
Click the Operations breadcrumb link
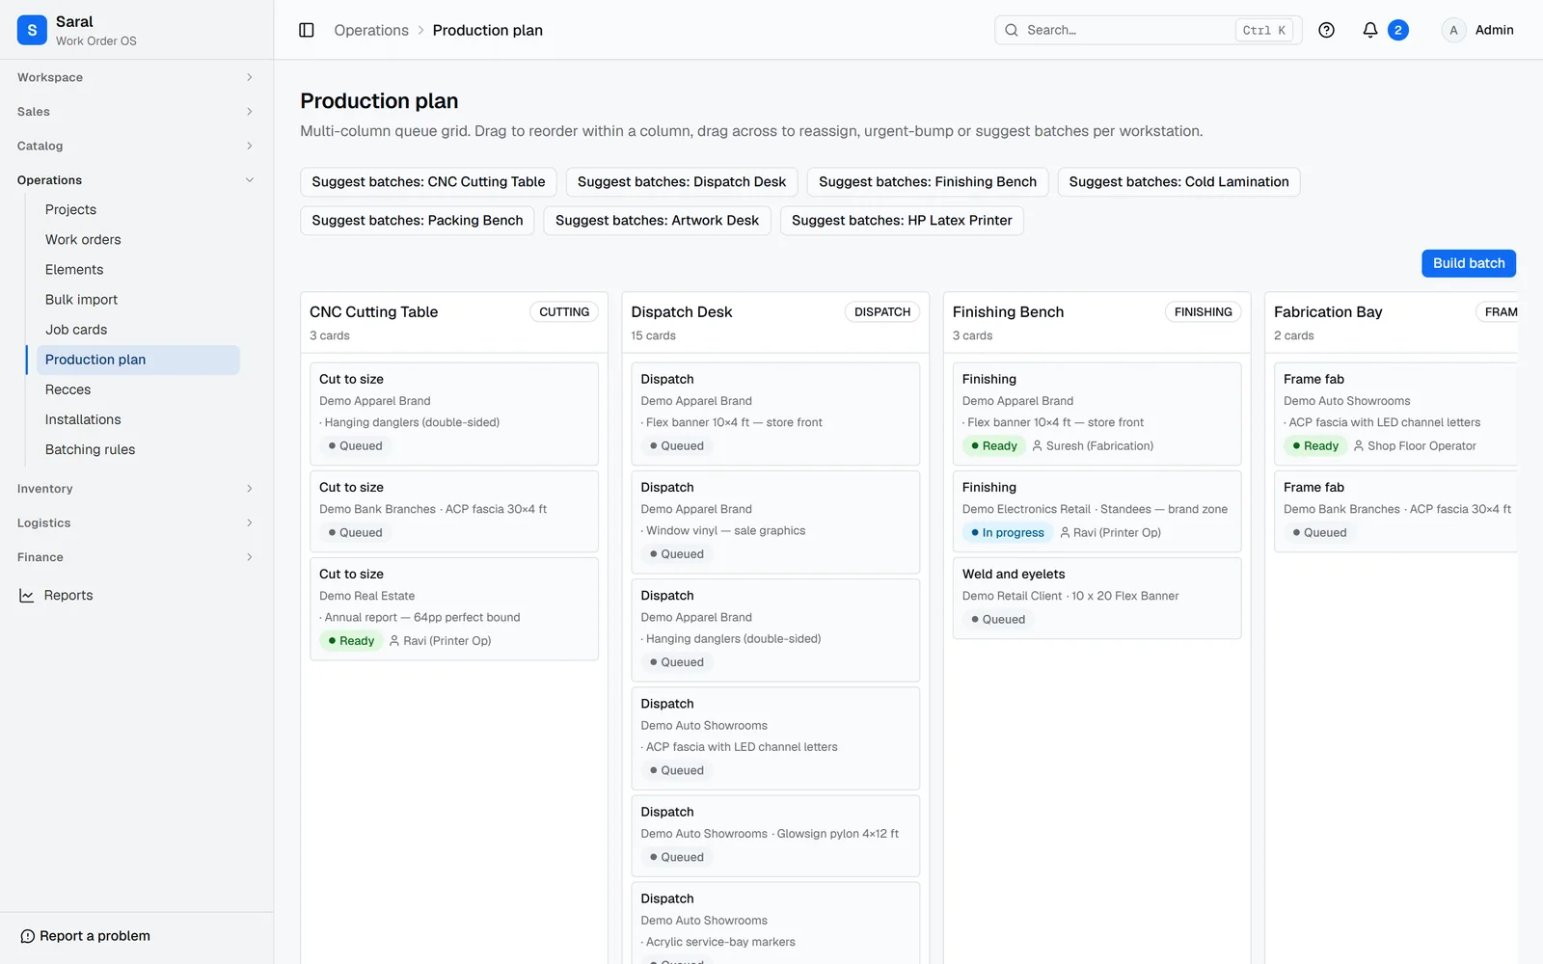(x=371, y=30)
